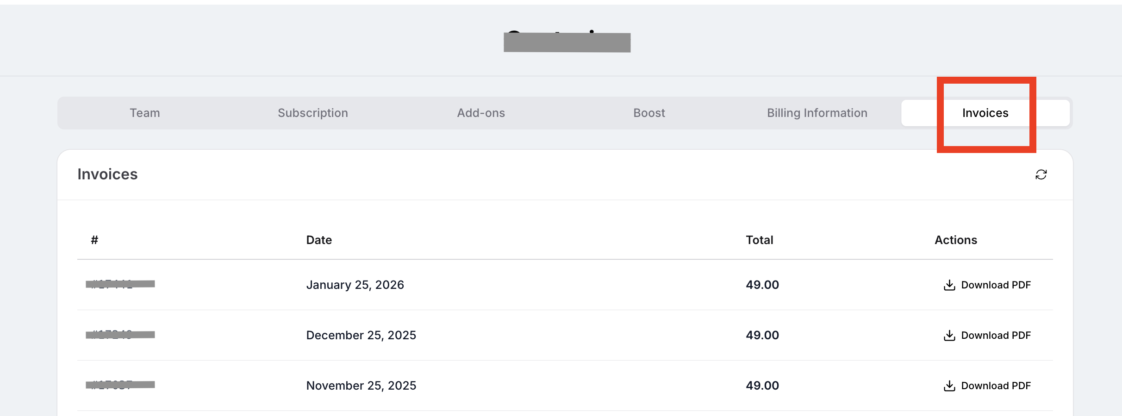Click the Date column header
The height and width of the screenshot is (416, 1122).
coord(319,240)
